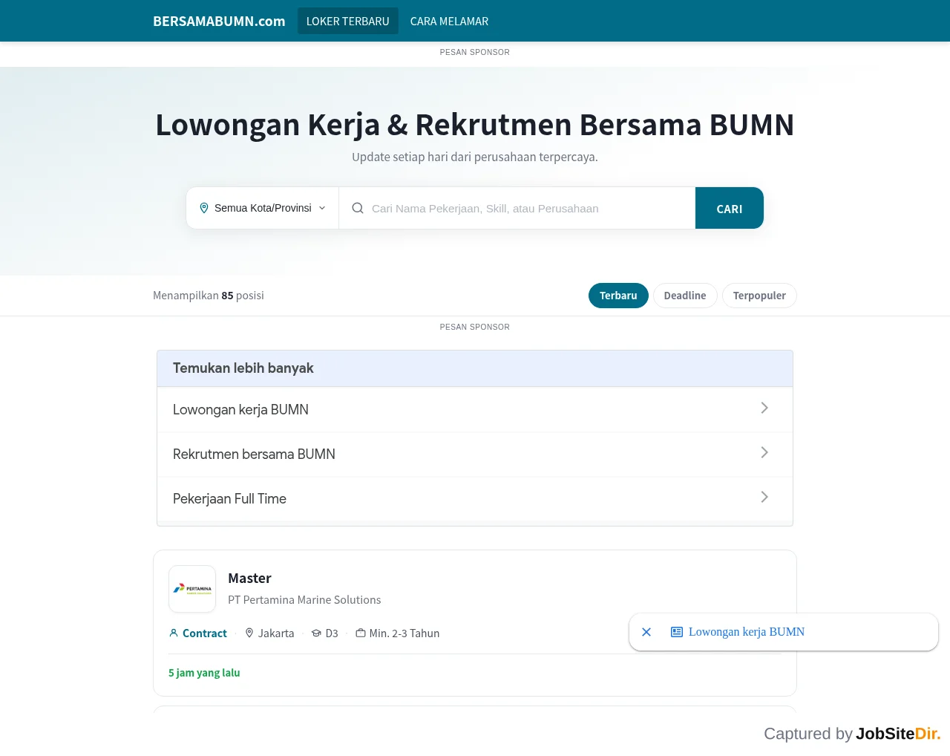Click the 'Menampilkan 85 posisi' count text
Screen dimensions: 950x756
click(x=209, y=296)
